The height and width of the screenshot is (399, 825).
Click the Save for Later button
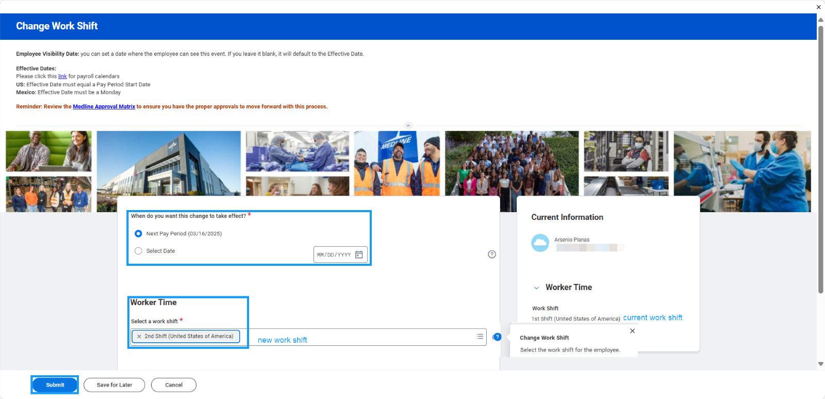114,385
